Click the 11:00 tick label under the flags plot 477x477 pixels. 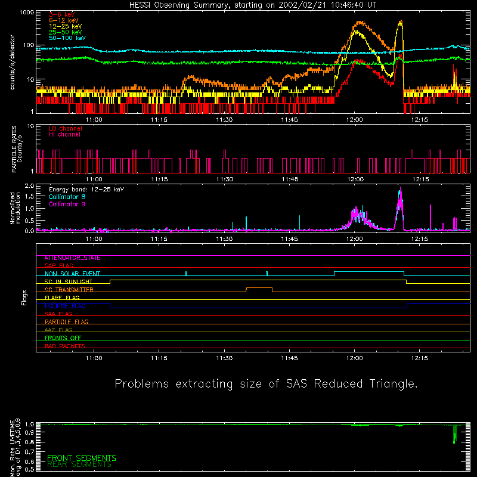point(94,358)
